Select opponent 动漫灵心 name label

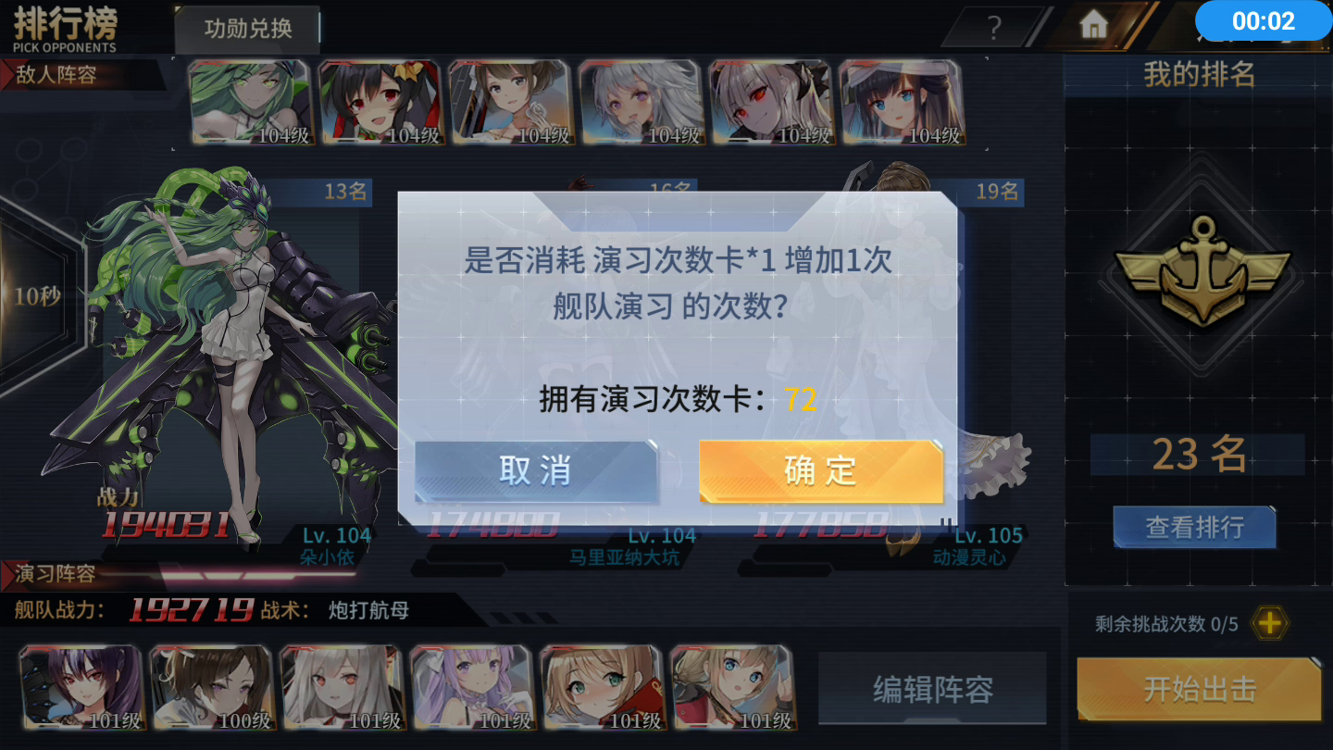[x=969, y=557]
